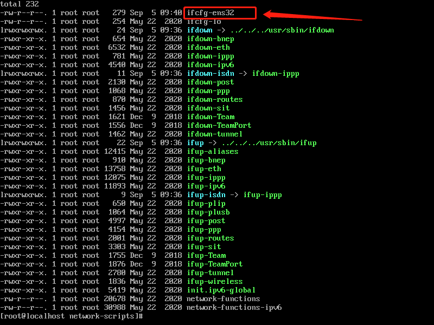Click the ifup-bnep filename
Viewport: 434px width, 325px height.
pyautogui.click(x=206, y=160)
